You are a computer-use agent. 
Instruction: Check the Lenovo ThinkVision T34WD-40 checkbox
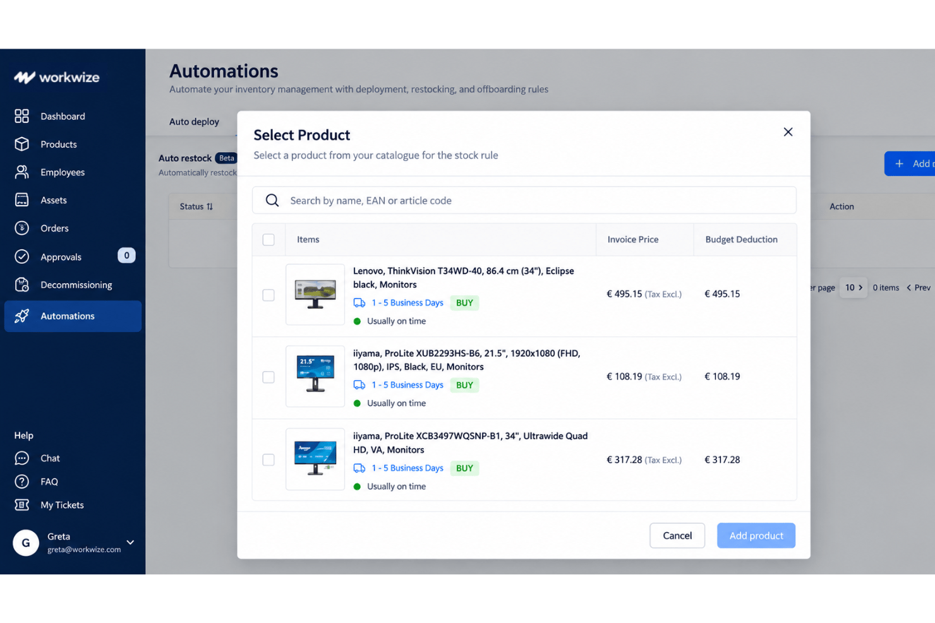268,295
